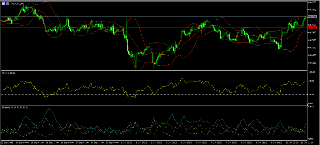Click the 0.67140 price scale label
The image size is (320, 145).
pyautogui.click(x=312, y=48)
